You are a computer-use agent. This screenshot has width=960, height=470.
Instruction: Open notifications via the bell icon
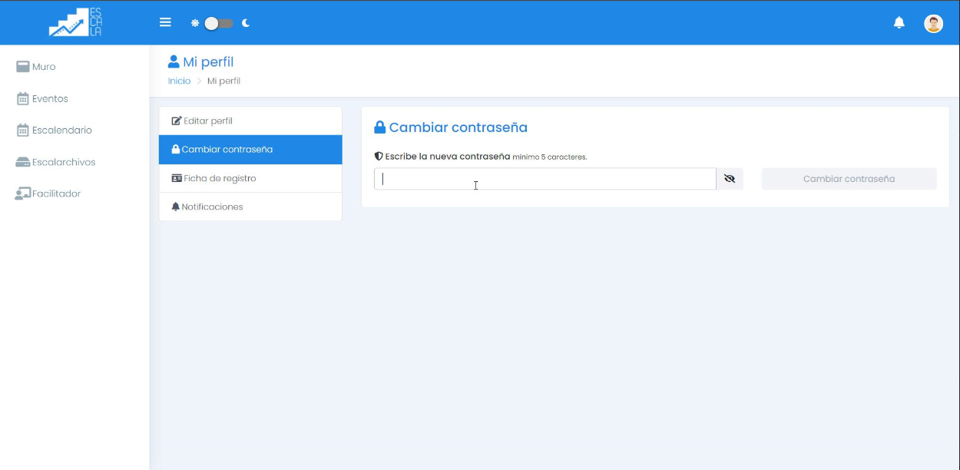click(x=899, y=22)
